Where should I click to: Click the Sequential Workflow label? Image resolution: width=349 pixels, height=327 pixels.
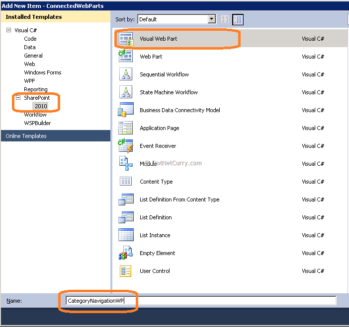[x=164, y=74]
